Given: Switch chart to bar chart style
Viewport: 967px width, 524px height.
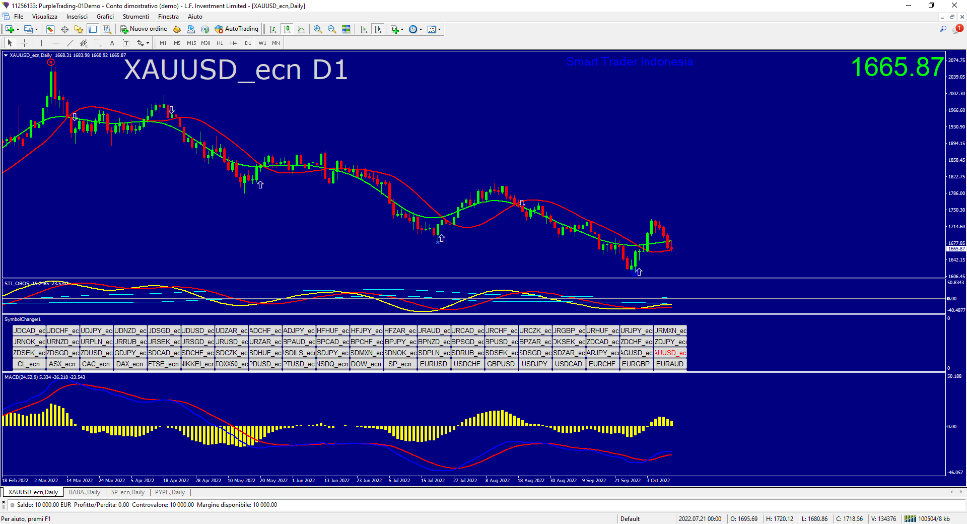Looking at the screenshot, I should (x=272, y=29).
